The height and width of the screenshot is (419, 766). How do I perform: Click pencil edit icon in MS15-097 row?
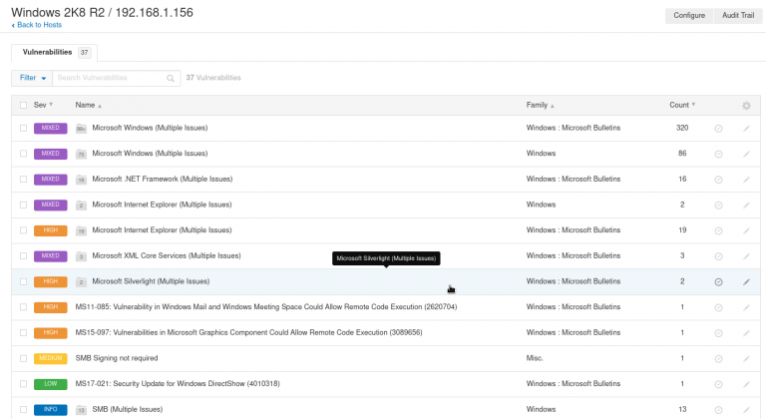click(x=746, y=333)
